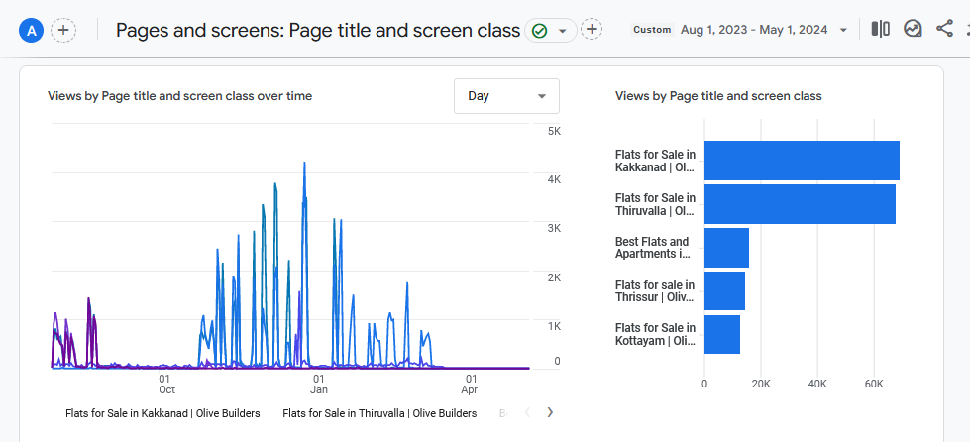The width and height of the screenshot is (970, 442).
Task: Go to next legend page with right chevron
Action: [x=550, y=412]
